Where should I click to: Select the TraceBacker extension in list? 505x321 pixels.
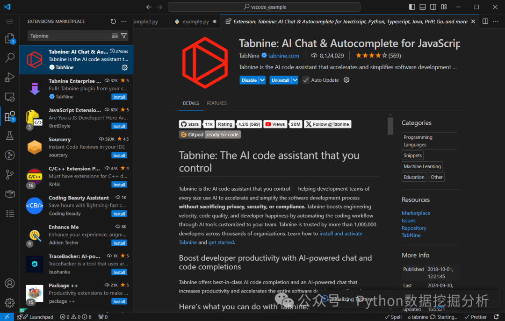[76, 264]
